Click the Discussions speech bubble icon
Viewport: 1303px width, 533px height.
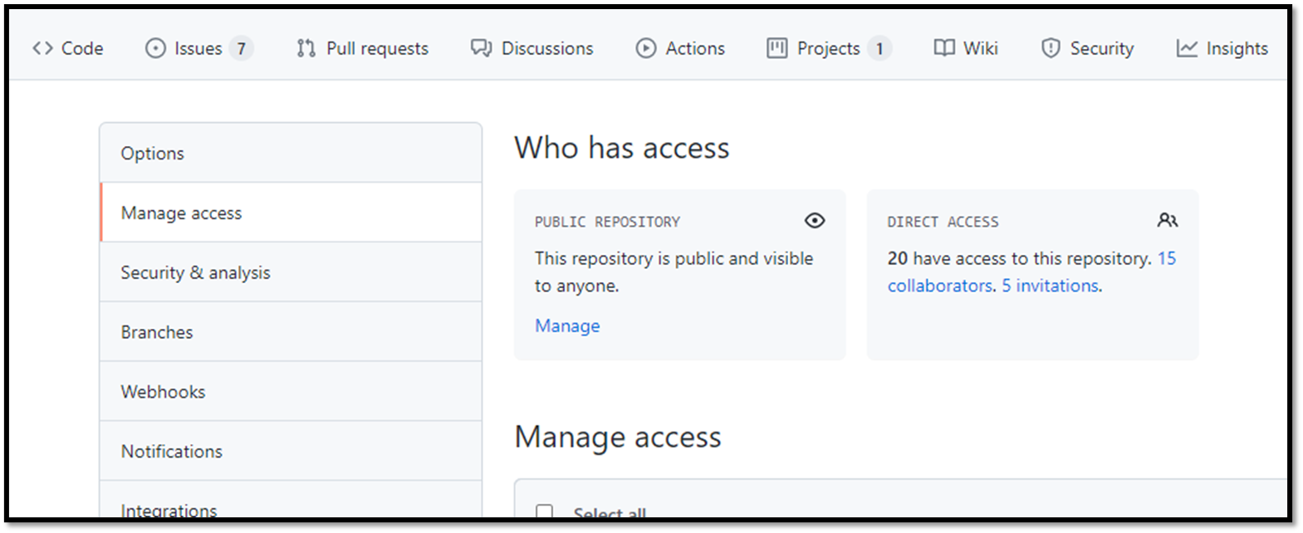(x=481, y=48)
